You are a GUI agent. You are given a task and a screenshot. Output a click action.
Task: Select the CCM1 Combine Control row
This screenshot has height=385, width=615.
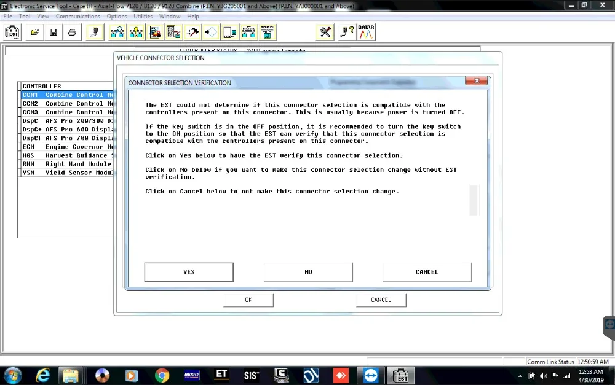66,95
